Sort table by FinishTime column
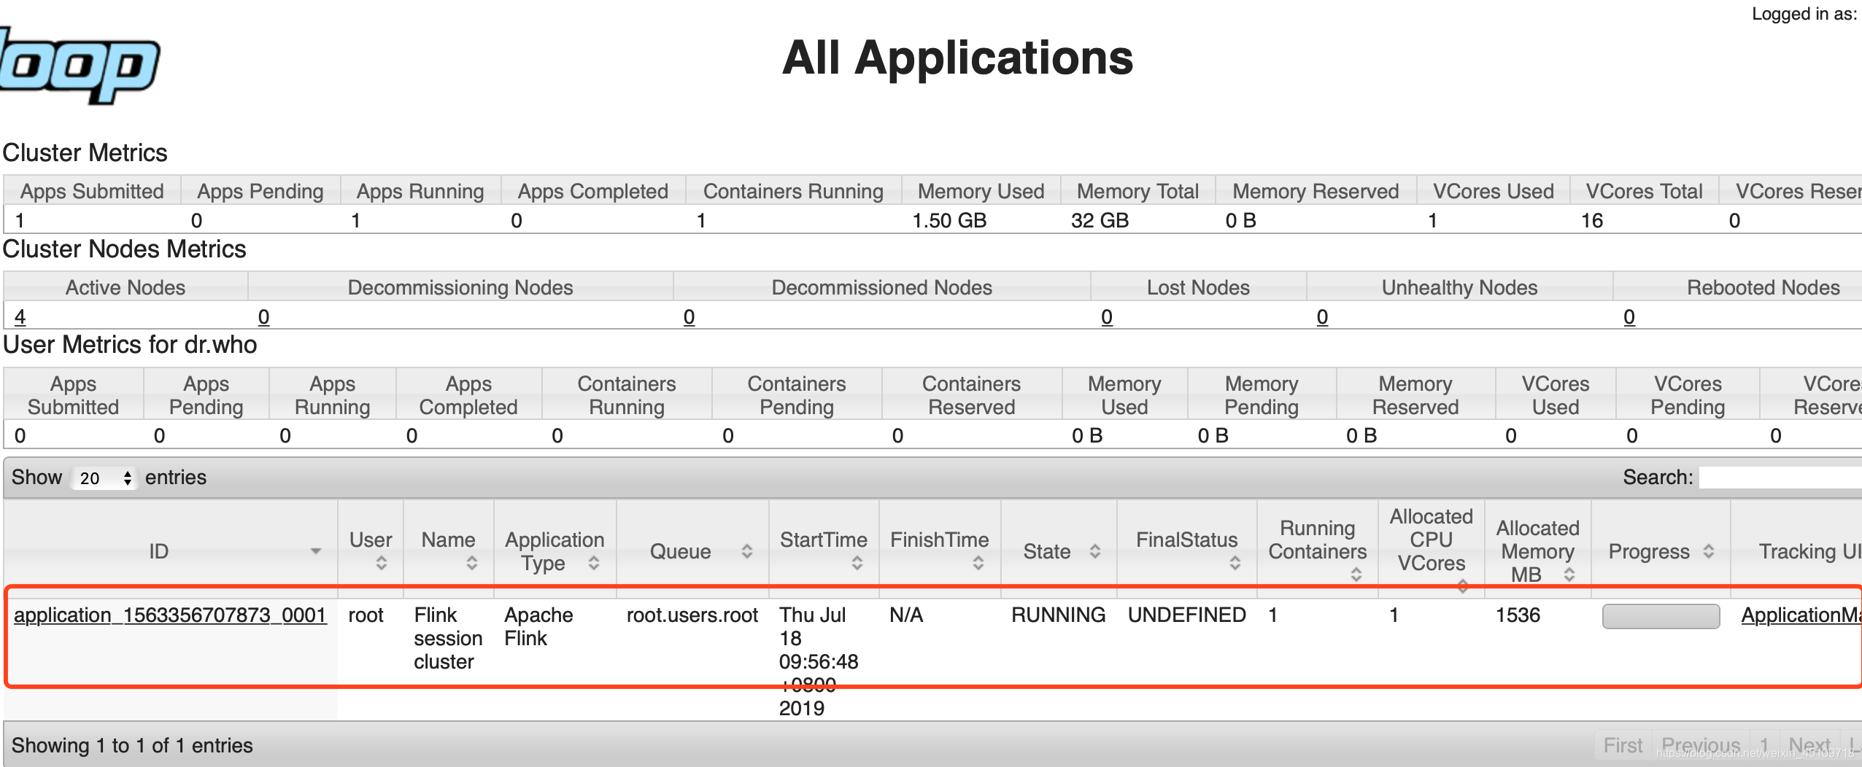Viewport: 1862px width, 767px height. (x=940, y=551)
